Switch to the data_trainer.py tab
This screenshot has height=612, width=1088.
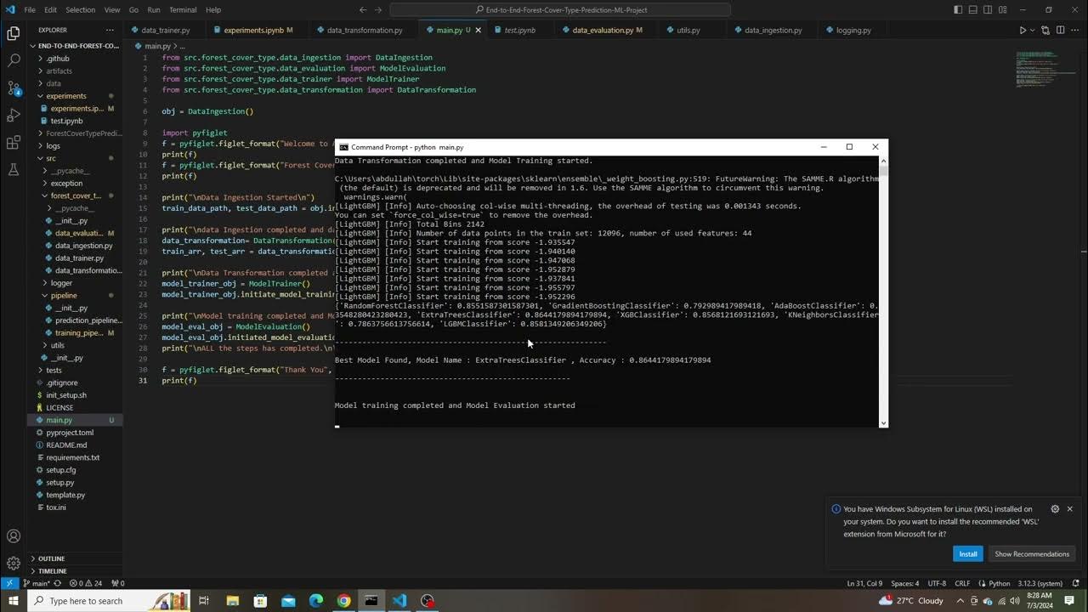click(166, 30)
